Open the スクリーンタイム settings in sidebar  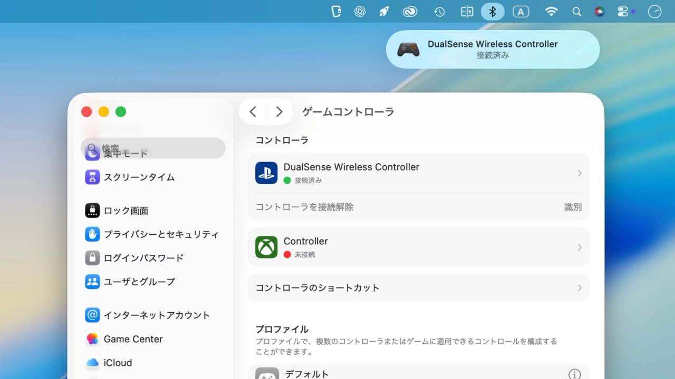coord(138,177)
